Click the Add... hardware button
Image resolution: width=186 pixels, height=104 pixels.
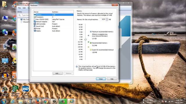coord(58,73)
